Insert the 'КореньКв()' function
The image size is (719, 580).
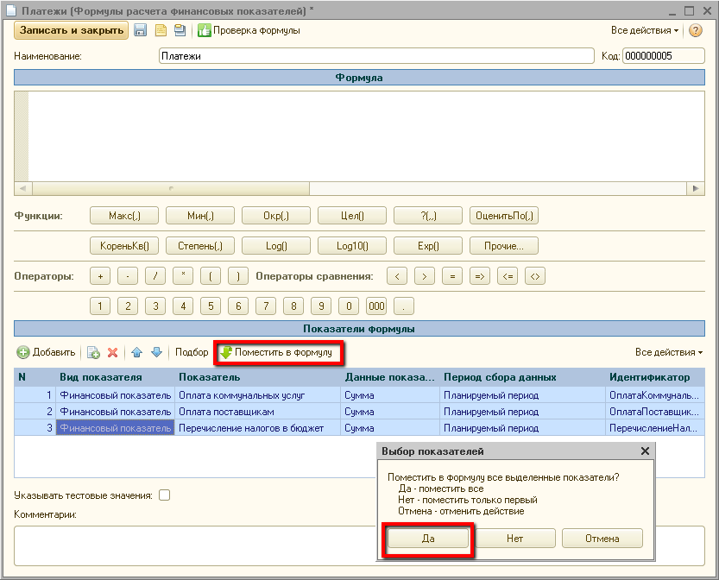point(123,246)
